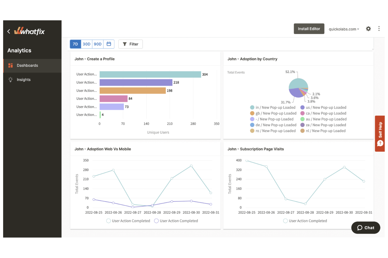Screen dimensions: 388x258
Task: Toggle 'us / New Pop-up Loaded' legend item
Action: coord(323,107)
